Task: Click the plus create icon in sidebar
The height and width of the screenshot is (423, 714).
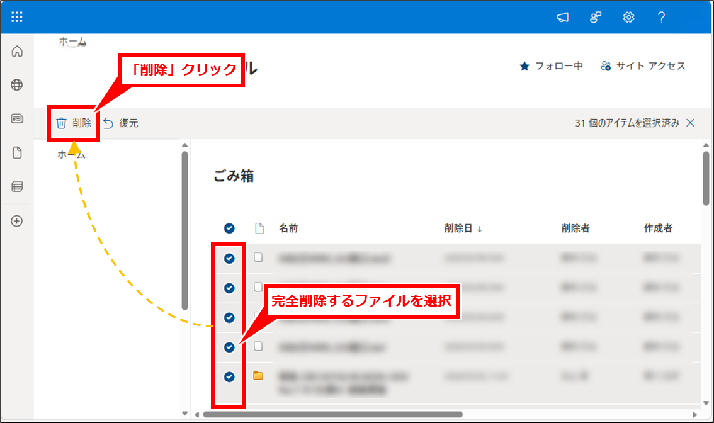Action: (17, 221)
